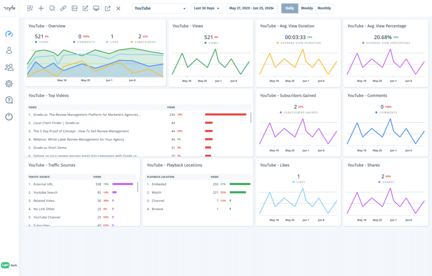
Task: Click the Browse playback location row
Action: point(198,209)
